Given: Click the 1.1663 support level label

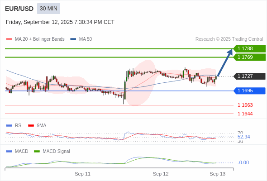Looking at the screenshot, I should coord(245,105).
